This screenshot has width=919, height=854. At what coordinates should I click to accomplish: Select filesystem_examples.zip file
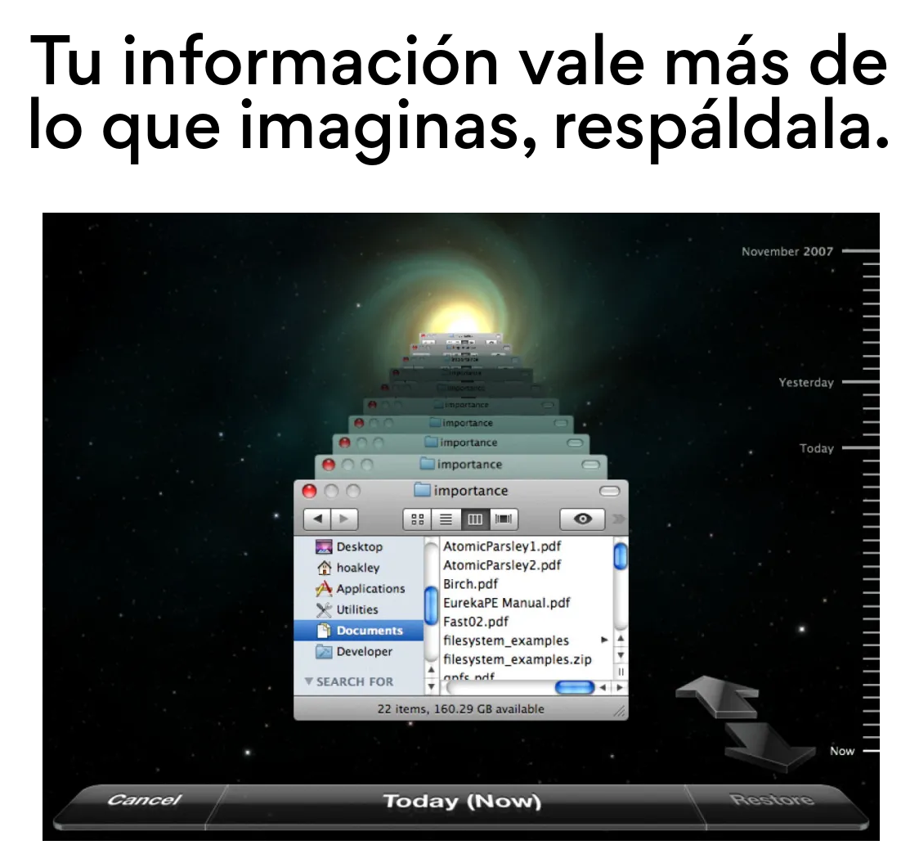[x=517, y=658]
